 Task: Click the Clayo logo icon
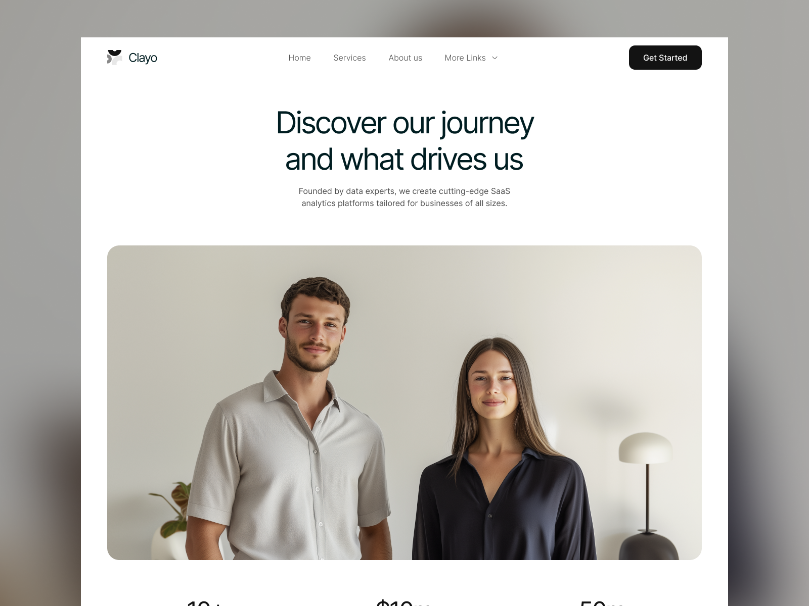(115, 58)
